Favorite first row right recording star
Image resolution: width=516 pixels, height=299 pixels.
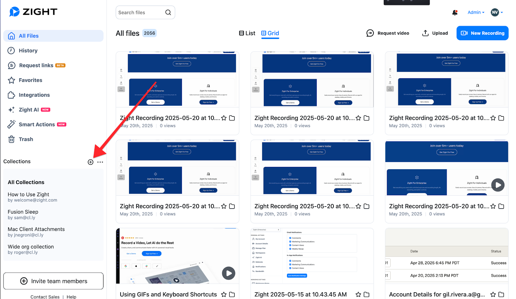click(493, 118)
